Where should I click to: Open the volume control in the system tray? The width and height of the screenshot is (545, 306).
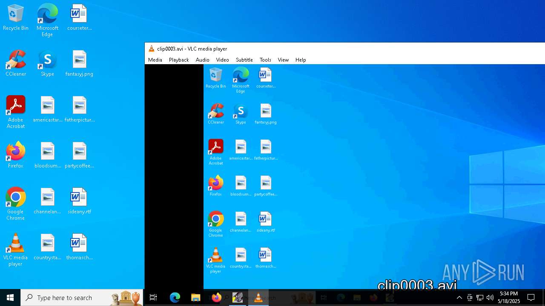pos(490,297)
